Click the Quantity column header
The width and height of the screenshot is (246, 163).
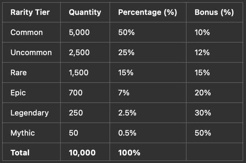(85, 12)
